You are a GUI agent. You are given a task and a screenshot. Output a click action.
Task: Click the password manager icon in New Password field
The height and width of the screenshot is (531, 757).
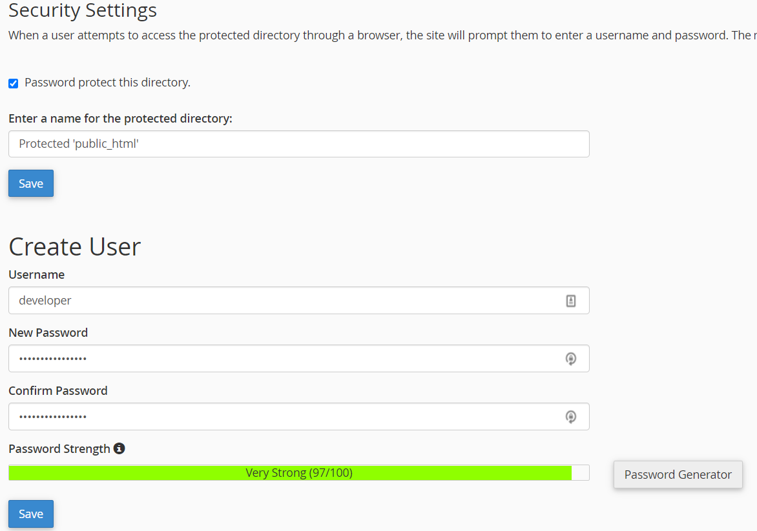(x=571, y=359)
